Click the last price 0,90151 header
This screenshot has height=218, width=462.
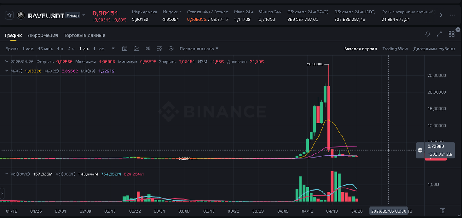pyautogui.click(x=105, y=13)
